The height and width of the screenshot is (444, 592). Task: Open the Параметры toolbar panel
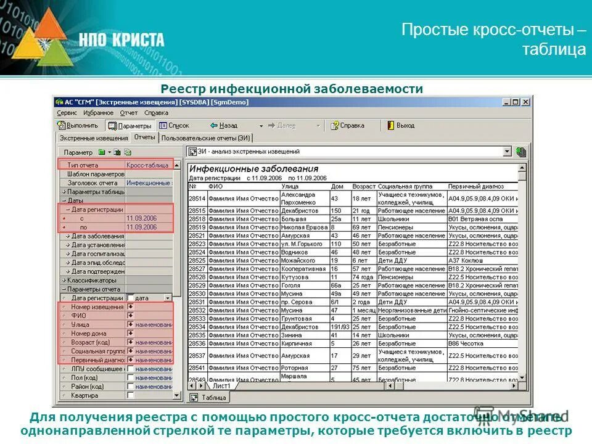130,125
